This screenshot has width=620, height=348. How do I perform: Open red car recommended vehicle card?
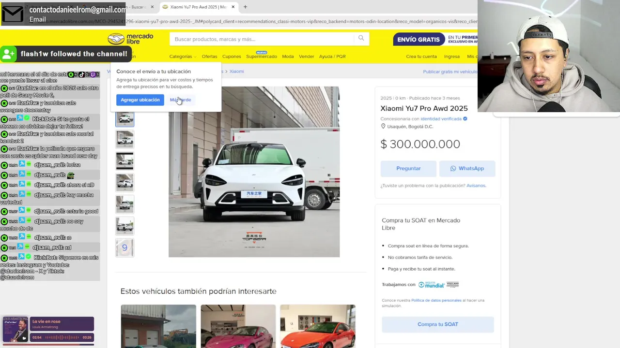pos(317,326)
